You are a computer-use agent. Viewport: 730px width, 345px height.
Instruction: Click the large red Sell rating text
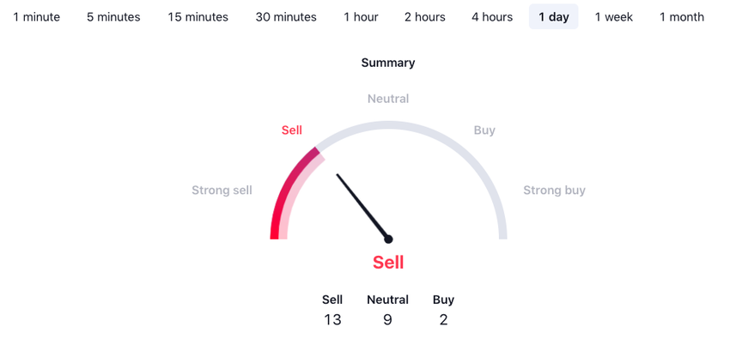(388, 263)
